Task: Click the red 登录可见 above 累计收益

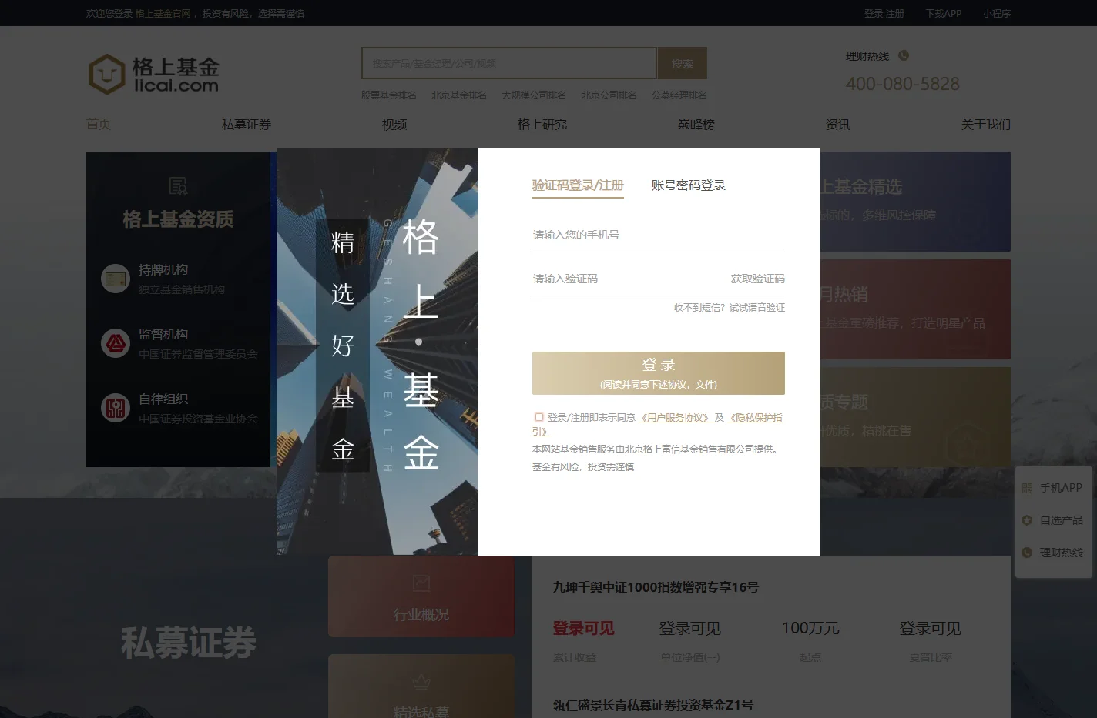Action: pyautogui.click(x=583, y=629)
